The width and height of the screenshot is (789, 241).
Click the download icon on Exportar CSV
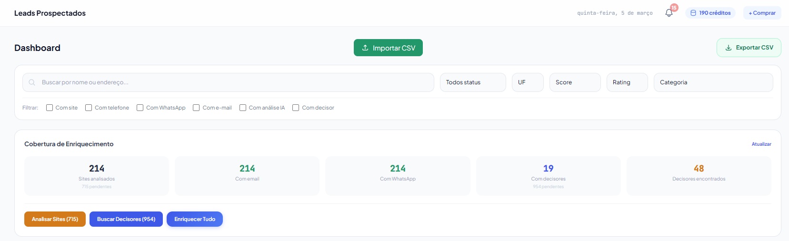[728, 48]
